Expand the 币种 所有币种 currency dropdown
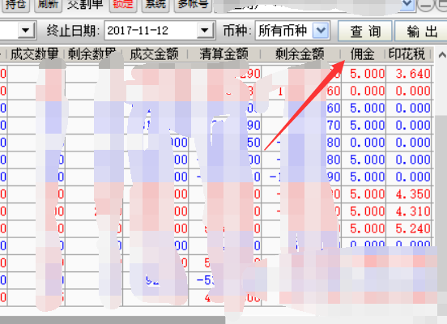This screenshot has height=324, width=447. [321, 30]
